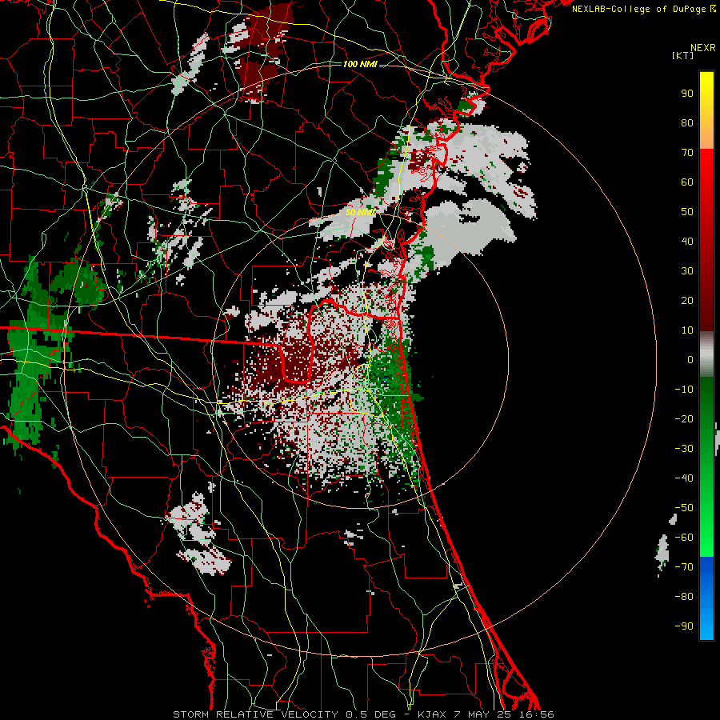
Task: Click the -60 value on velocity scale
Action: (684, 538)
